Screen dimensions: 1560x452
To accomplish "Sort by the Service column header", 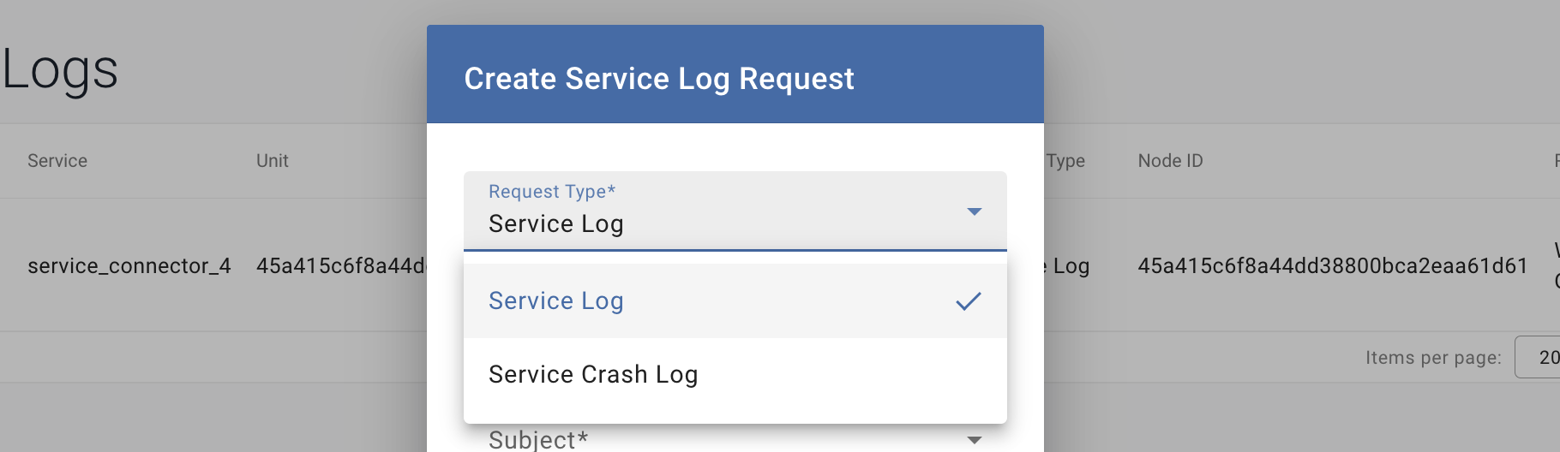I will point(57,161).
